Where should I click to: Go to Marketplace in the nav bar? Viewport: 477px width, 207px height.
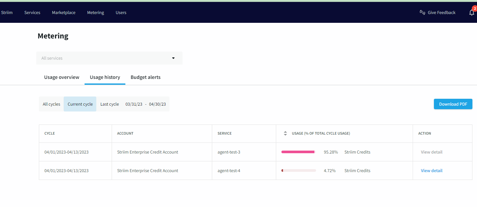tap(64, 12)
